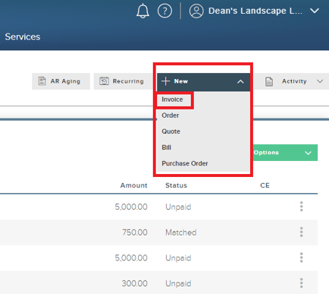
Task: Open row menu for 750.00 Matched
Action: [301, 232]
